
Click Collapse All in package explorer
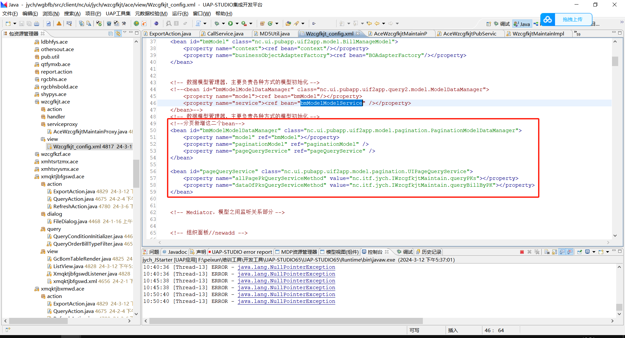(x=111, y=34)
